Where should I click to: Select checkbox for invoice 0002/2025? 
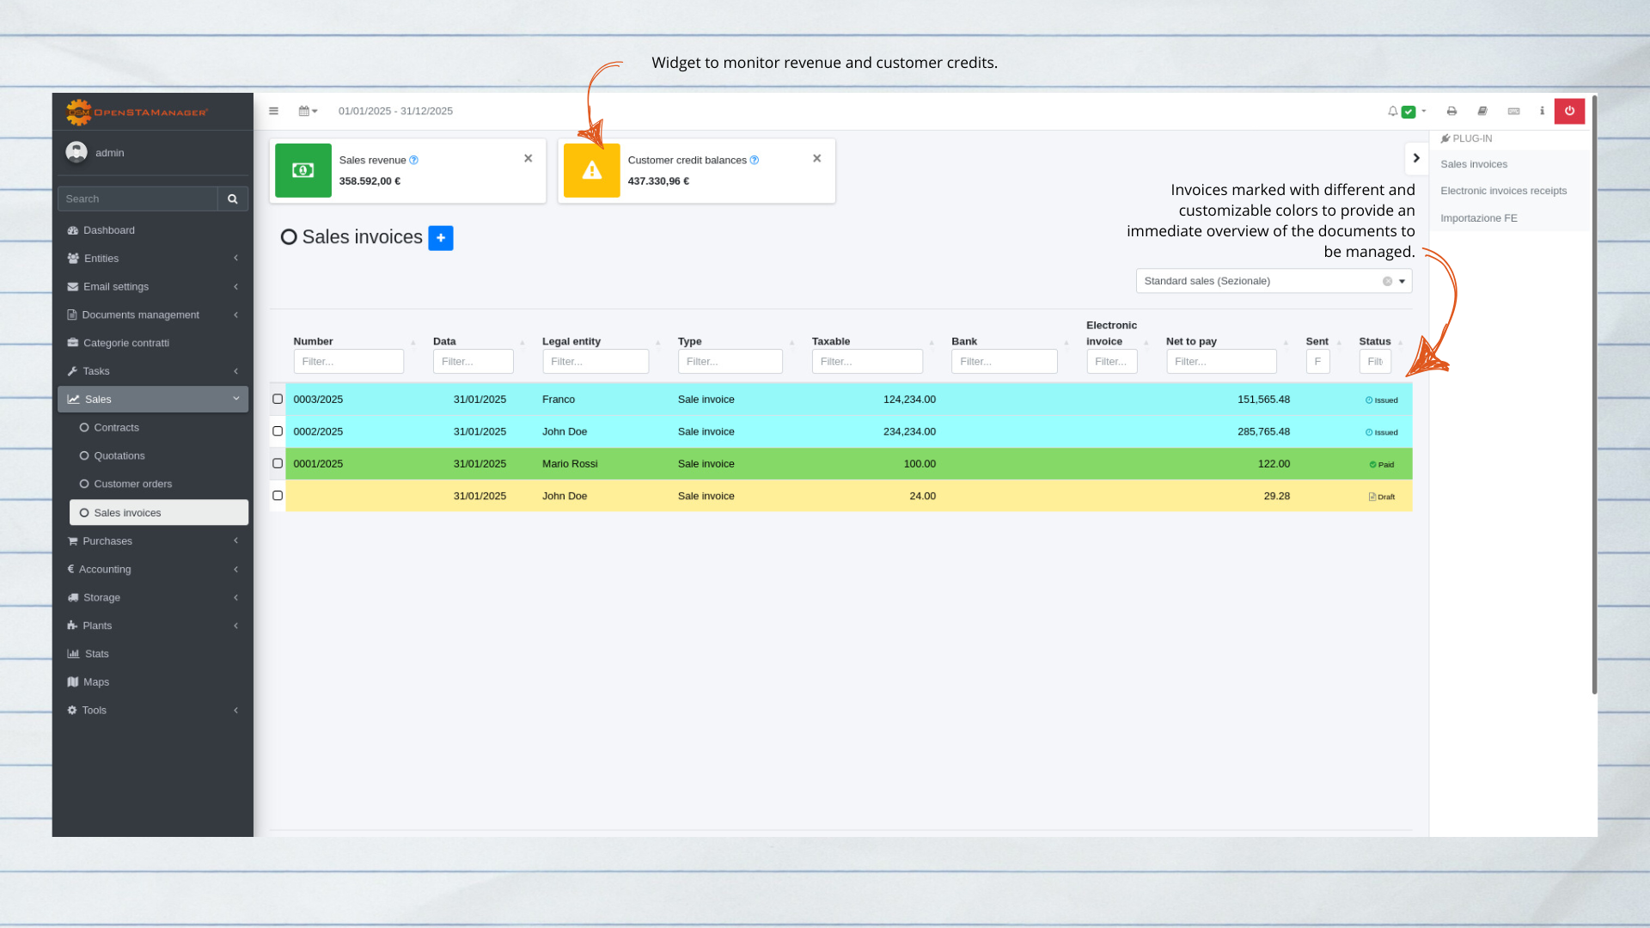[278, 431]
